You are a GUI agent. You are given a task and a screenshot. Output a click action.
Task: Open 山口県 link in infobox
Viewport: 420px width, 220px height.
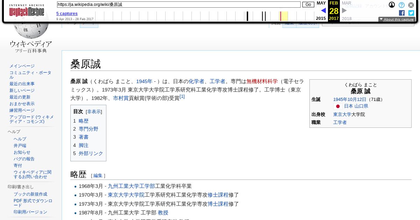pos(361,106)
